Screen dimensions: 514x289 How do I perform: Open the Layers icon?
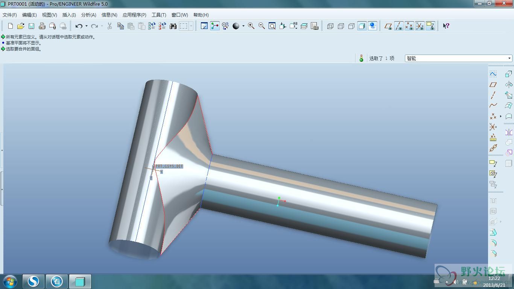[304, 26]
